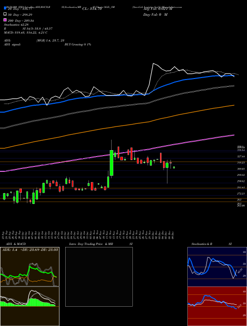Click the white 50 Day legend swatch
Image resolution: width=247 pixels, height=326 pixels.
[5, 14]
